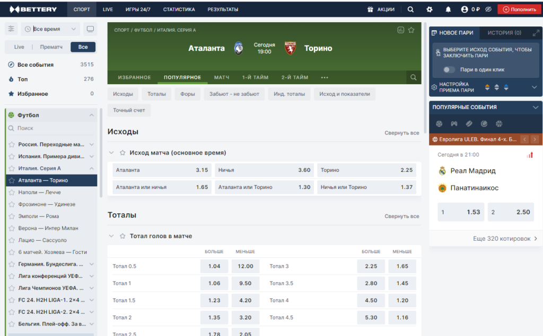543x336 pixels.
Task: Open more tabs ellipsis menu
Action: tap(325, 77)
